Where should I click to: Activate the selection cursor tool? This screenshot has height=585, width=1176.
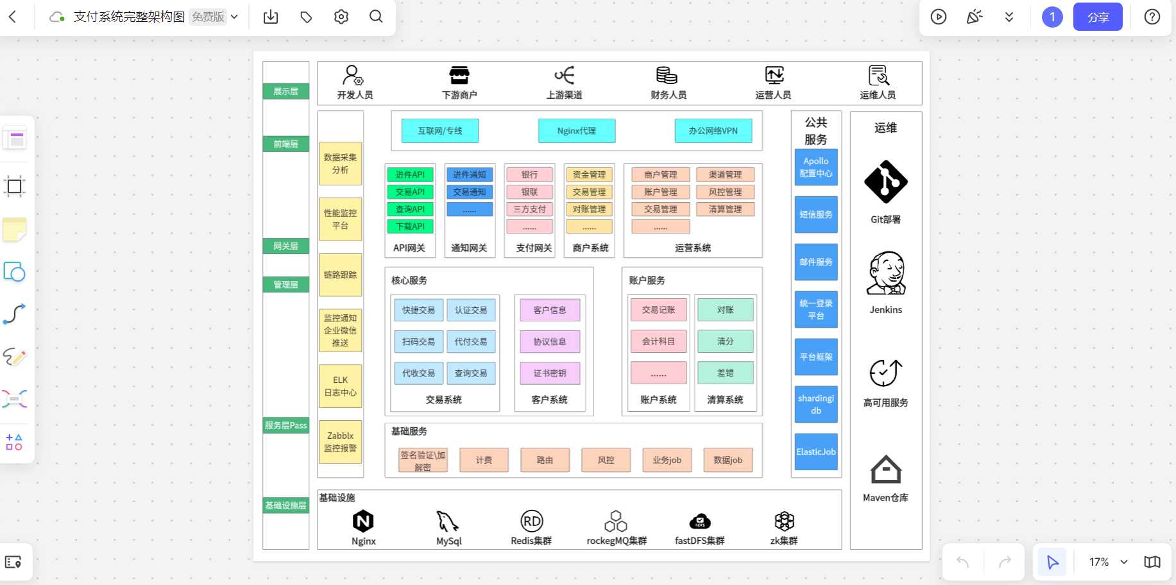coord(1052,562)
